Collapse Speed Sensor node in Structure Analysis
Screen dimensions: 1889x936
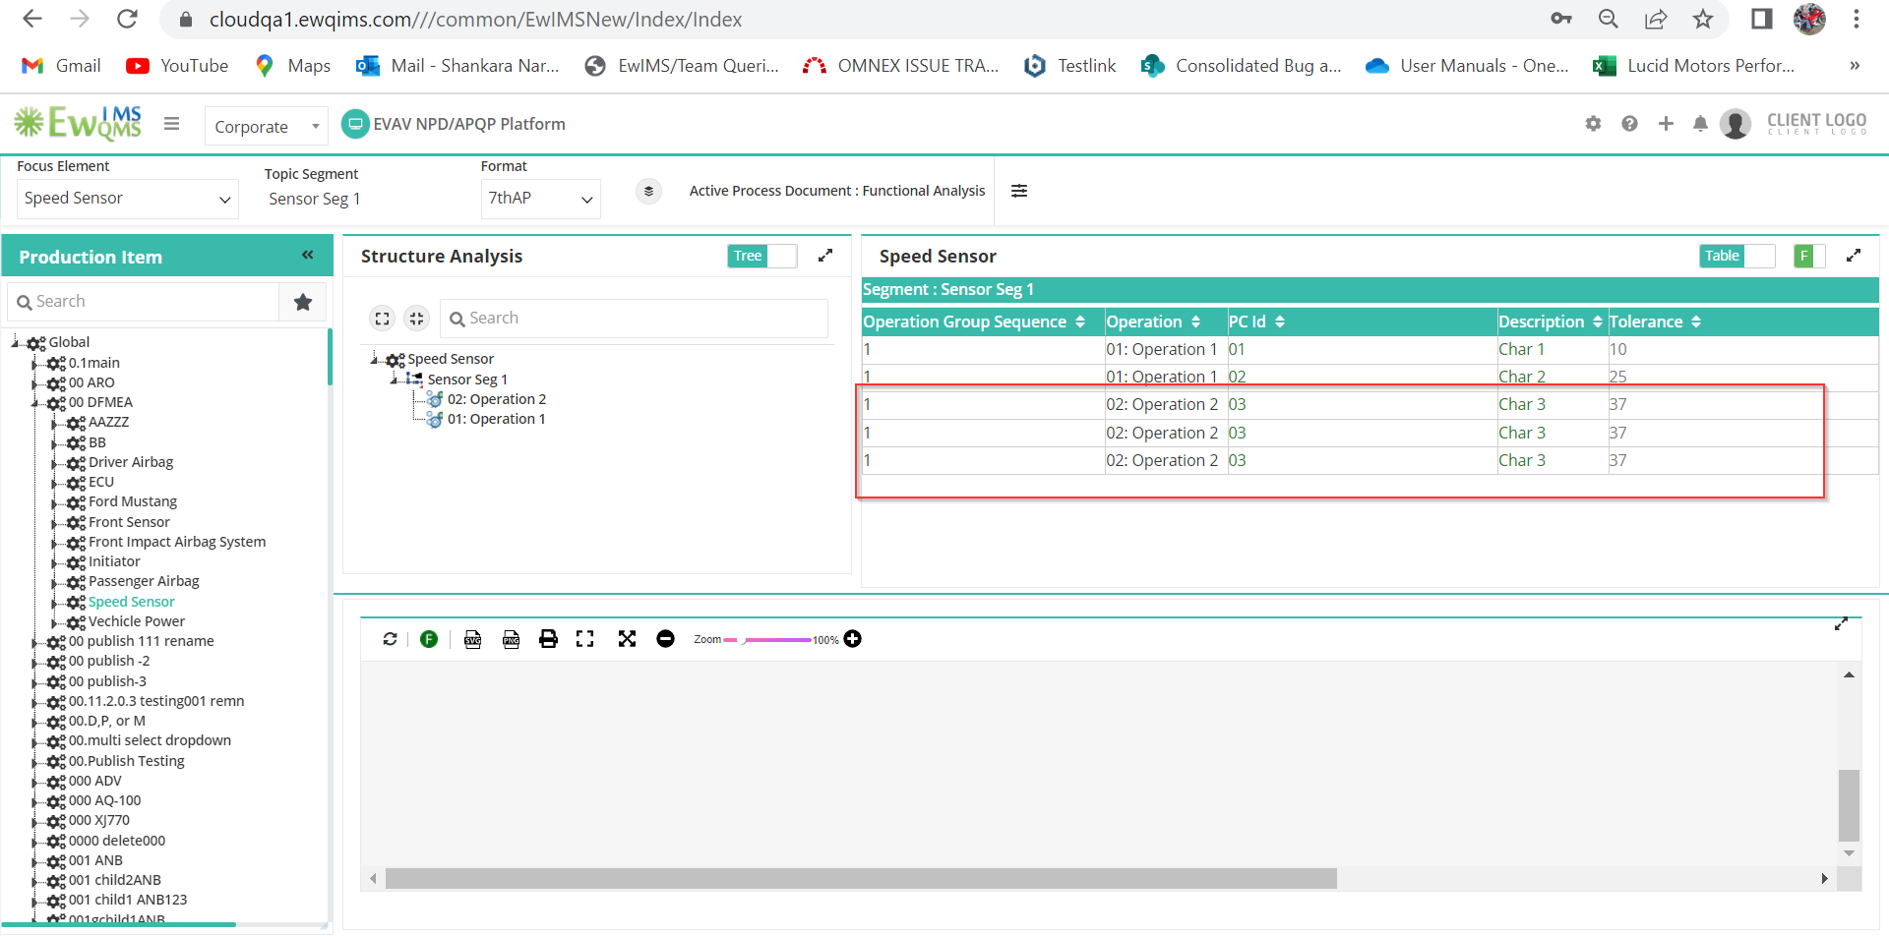coord(374,359)
